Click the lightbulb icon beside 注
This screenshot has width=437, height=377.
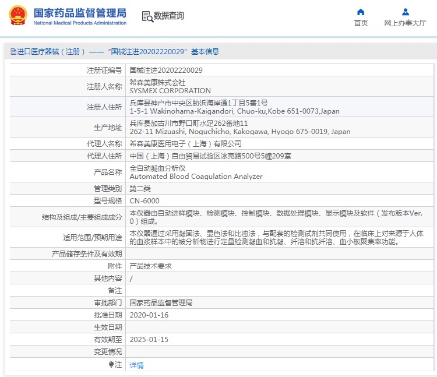[x=111, y=364]
